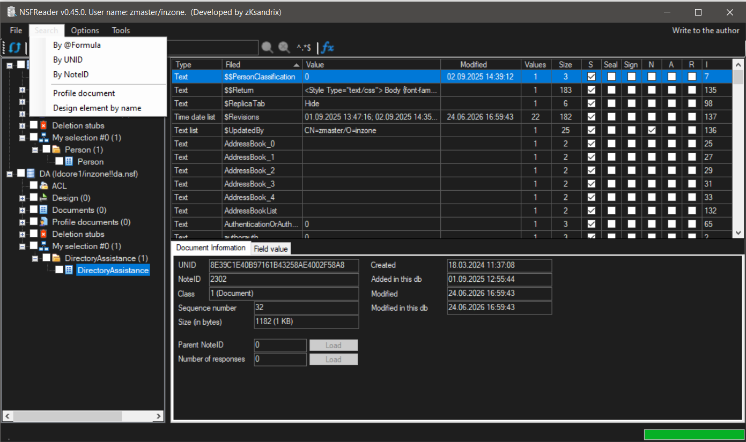Expand the Design (0) node

pyautogui.click(x=22, y=198)
